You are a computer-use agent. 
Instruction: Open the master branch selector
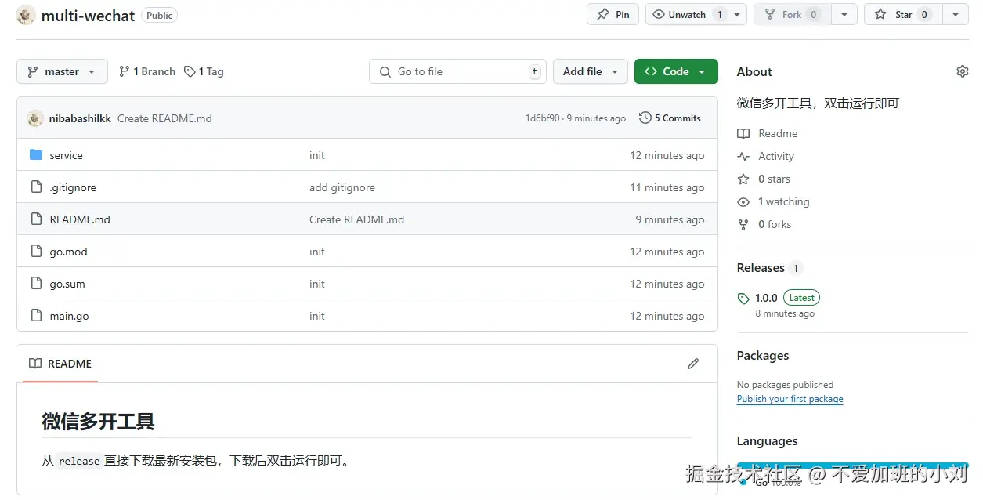click(62, 71)
